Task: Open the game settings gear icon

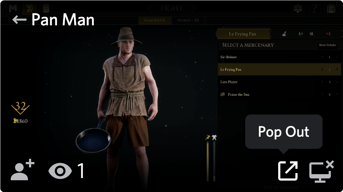Action: 298,8
